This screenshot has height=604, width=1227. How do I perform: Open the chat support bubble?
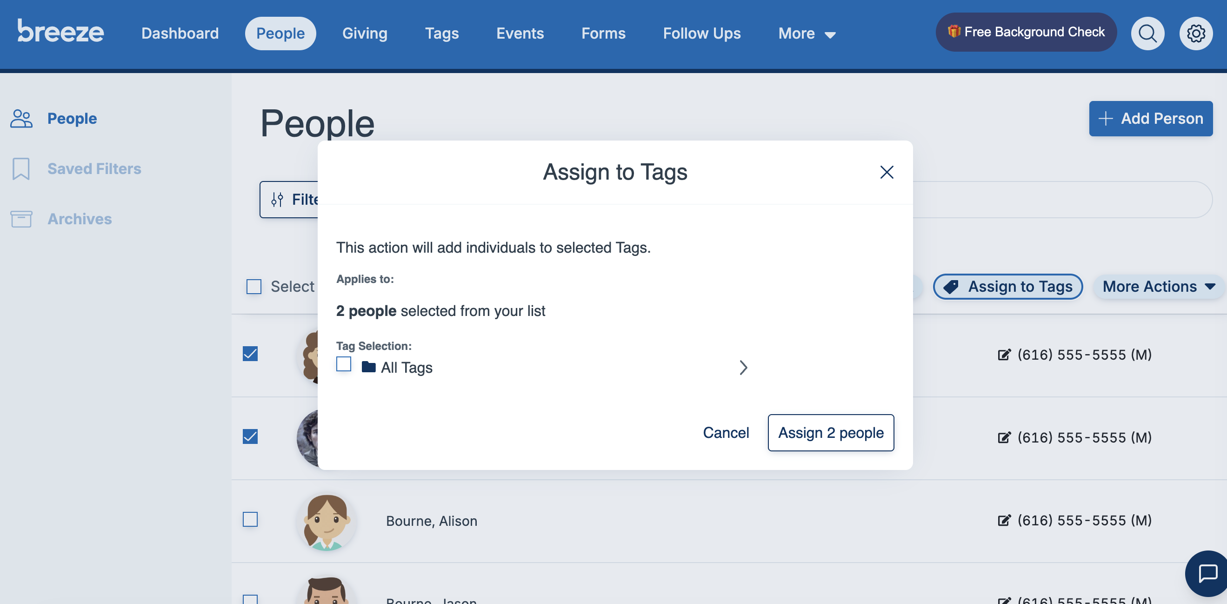pos(1207,573)
